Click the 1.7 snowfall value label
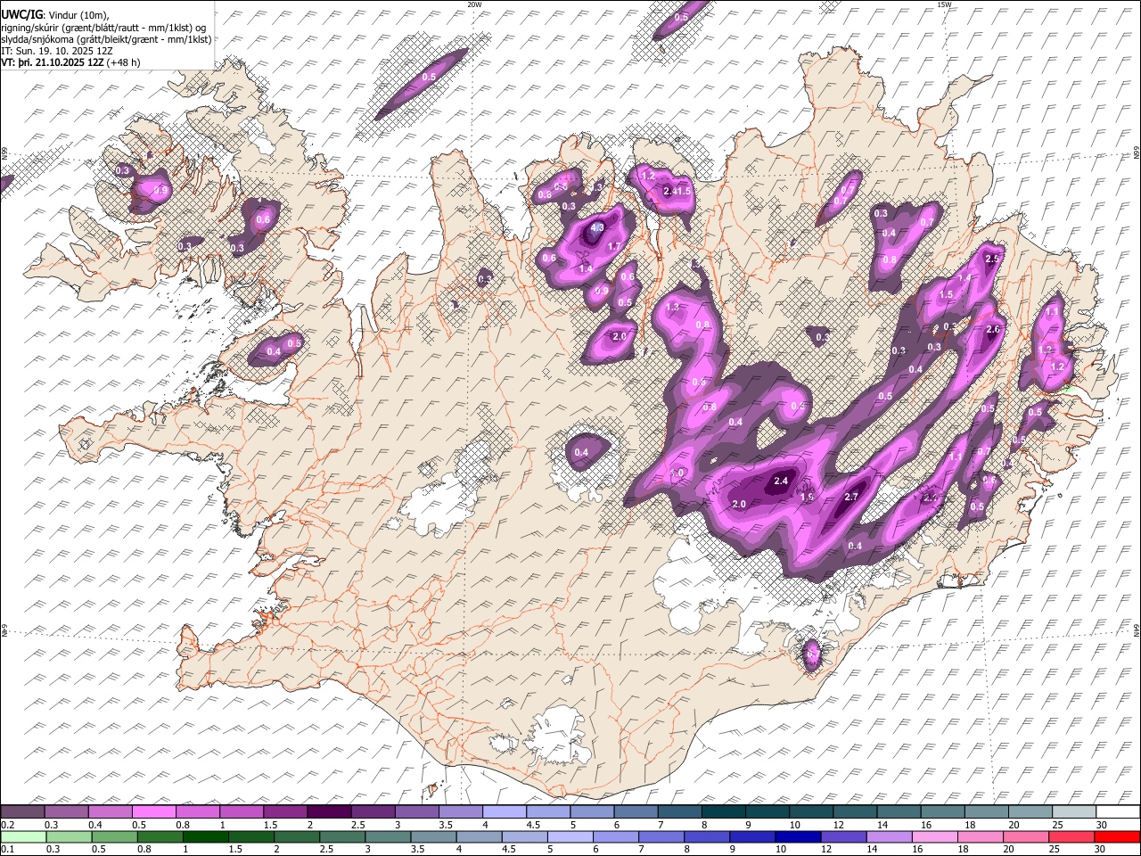 click(x=613, y=247)
